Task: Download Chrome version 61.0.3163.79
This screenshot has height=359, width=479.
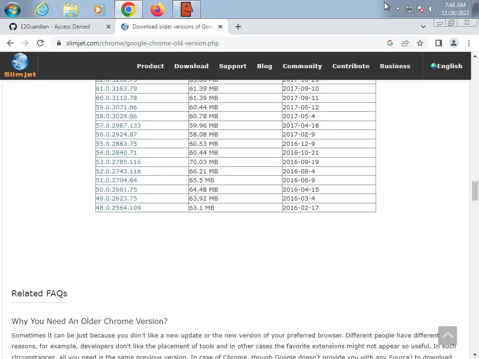Action: tap(116, 88)
